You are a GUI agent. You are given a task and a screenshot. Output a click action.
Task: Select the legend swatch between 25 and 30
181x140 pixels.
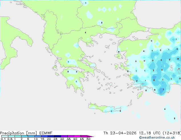click(58, 136)
